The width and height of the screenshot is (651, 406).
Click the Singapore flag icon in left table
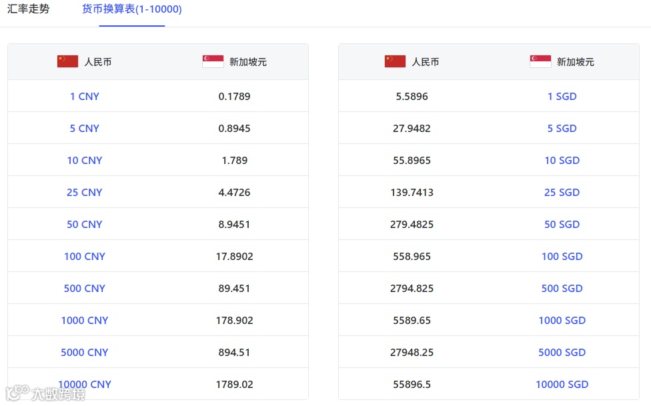213,61
